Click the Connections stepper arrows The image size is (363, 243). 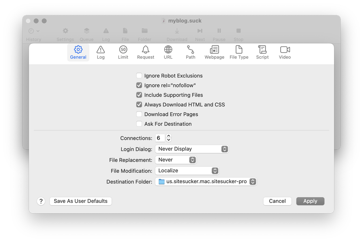(169, 138)
